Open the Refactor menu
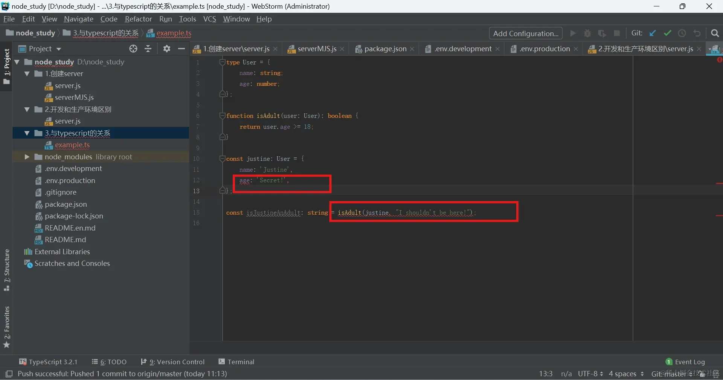Viewport: 723px width, 380px height. coord(138,19)
